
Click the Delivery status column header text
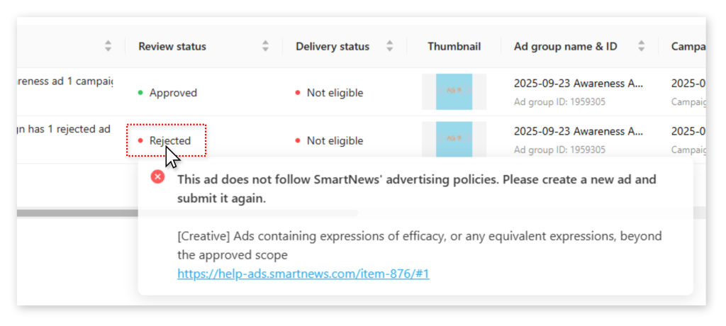click(x=333, y=46)
